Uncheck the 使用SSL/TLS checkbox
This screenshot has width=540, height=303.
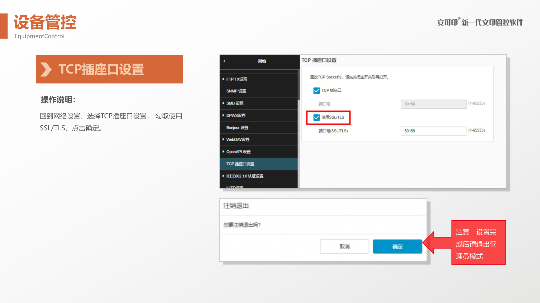point(316,117)
